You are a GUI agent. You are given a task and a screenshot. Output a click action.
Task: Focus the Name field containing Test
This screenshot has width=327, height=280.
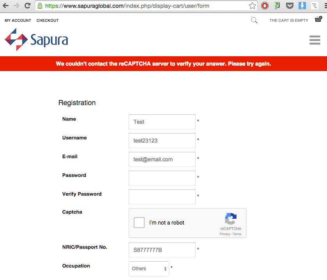162,122
